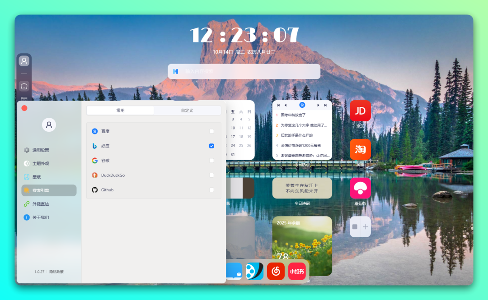Viewport: 488px width, 300px height.
Task: Open the Taobao 淘宝 shortcut
Action: click(360, 149)
